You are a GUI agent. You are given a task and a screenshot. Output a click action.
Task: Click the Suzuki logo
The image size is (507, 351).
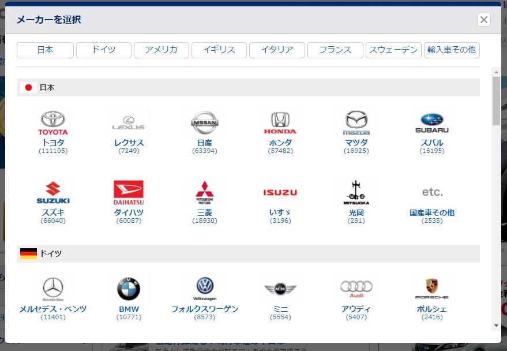coord(53,192)
